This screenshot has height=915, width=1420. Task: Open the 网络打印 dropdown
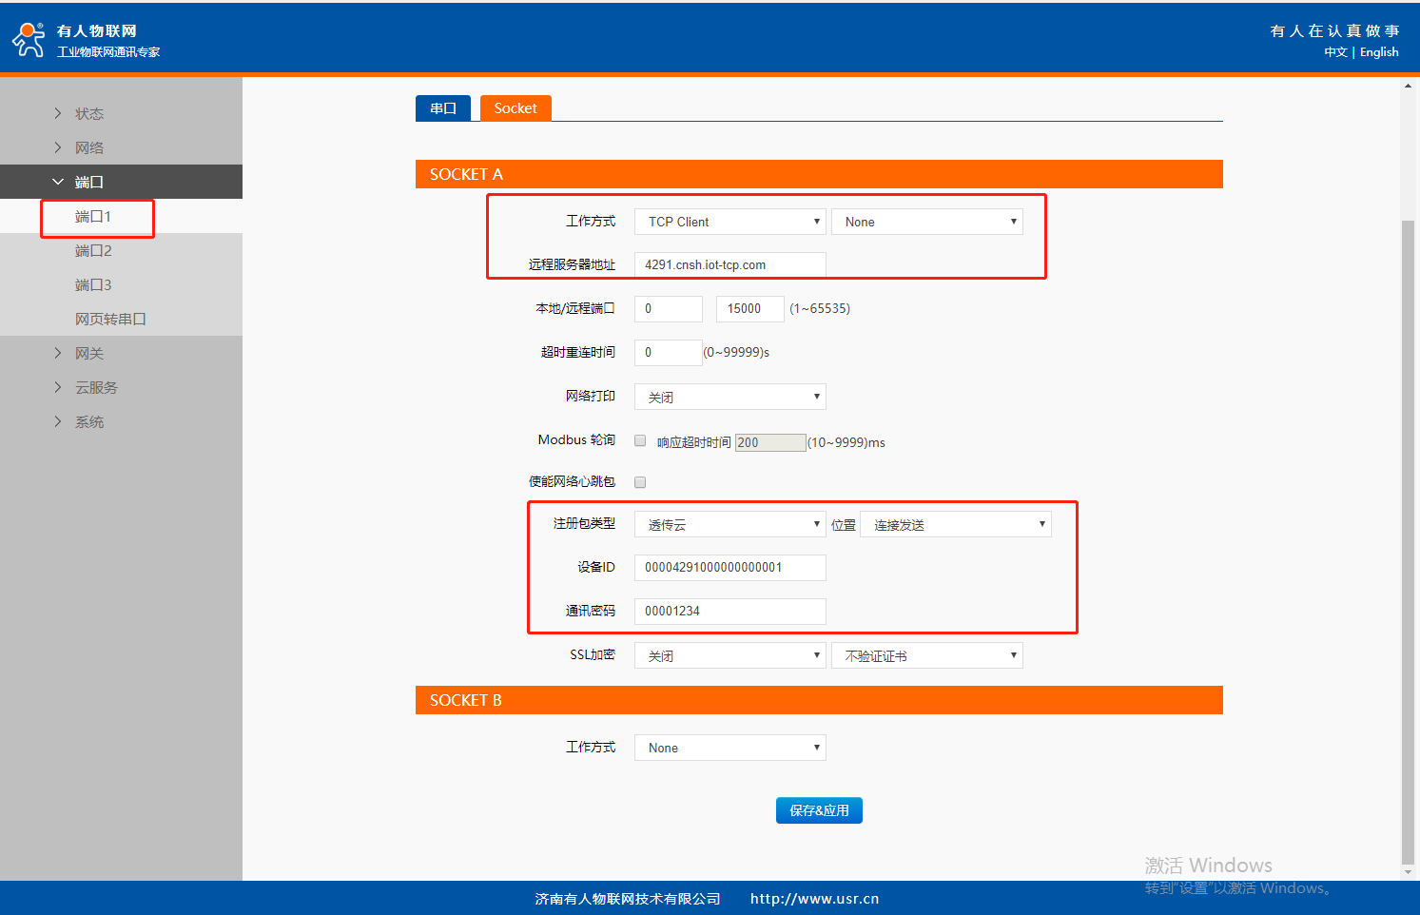pos(729,397)
